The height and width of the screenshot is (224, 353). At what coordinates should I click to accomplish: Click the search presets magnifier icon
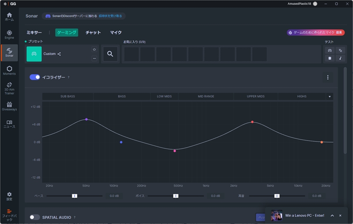[110, 54]
